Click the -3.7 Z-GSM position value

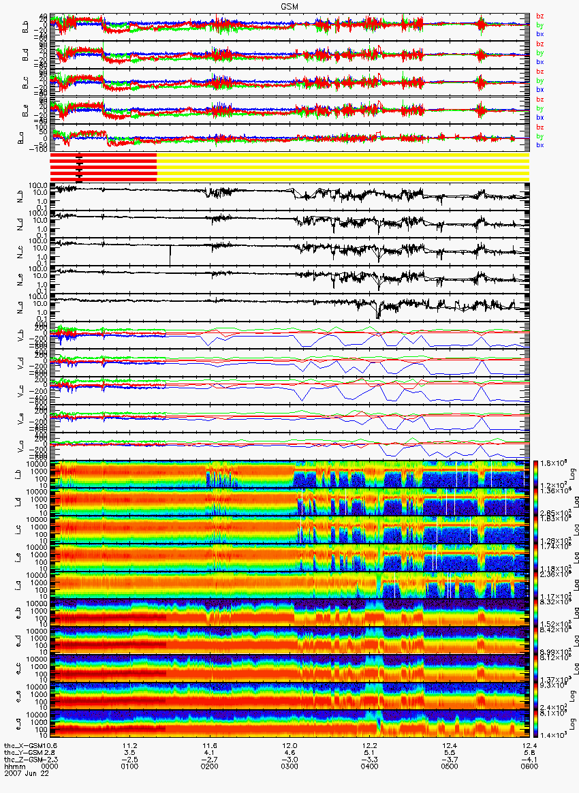450,759
